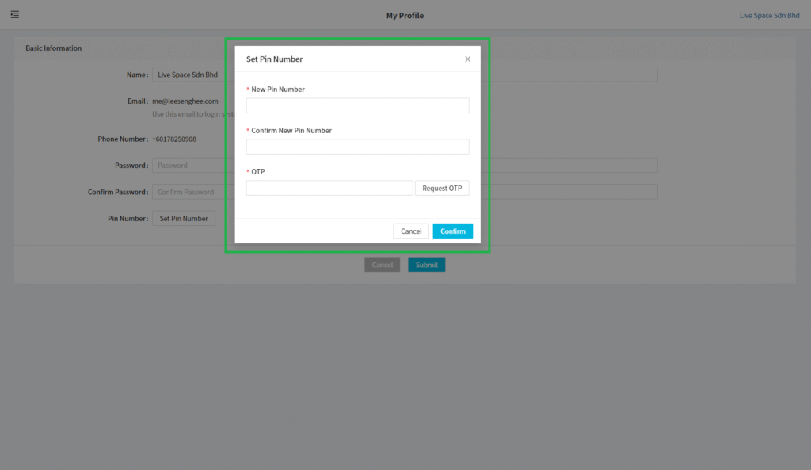Open the Live Space Sdn Bhd account menu

point(769,14)
